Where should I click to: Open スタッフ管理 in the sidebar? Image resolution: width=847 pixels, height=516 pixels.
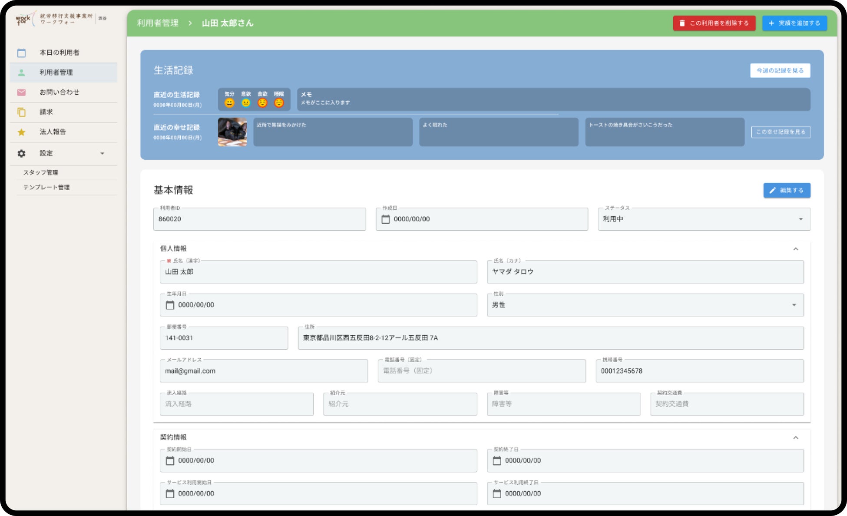pos(41,172)
